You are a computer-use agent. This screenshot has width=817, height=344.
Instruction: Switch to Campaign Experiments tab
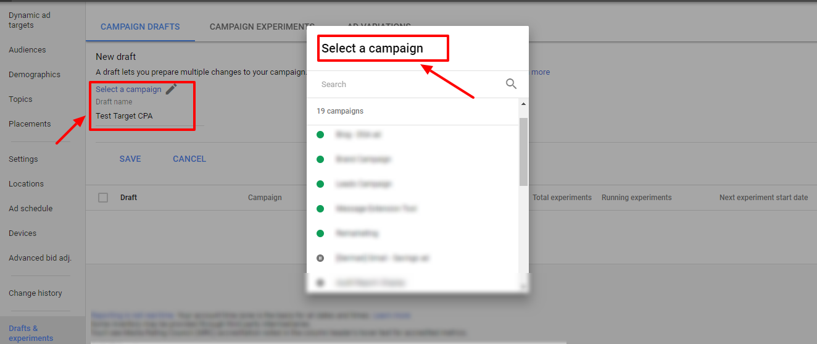pyautogui.click(x=262, y=27)
